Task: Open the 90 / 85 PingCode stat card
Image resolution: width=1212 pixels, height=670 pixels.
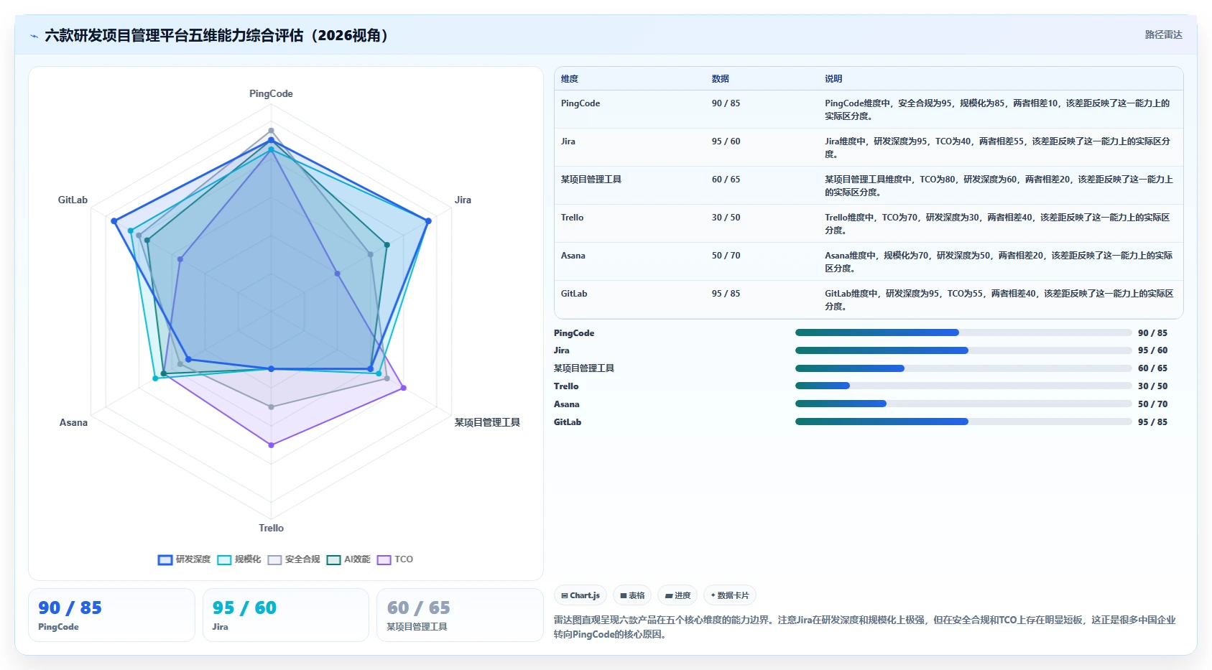Action: pos(111,615)
